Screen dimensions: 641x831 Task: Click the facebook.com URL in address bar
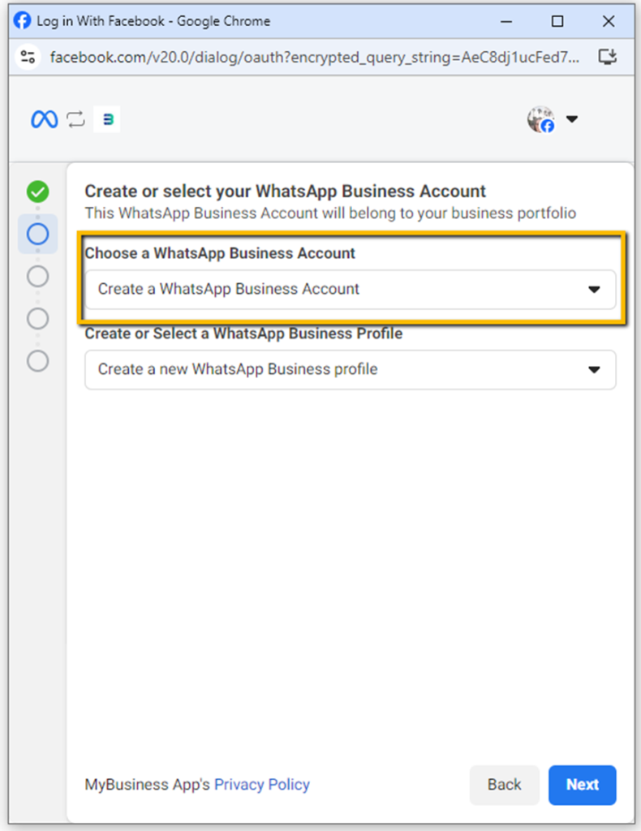click(314, 57)
